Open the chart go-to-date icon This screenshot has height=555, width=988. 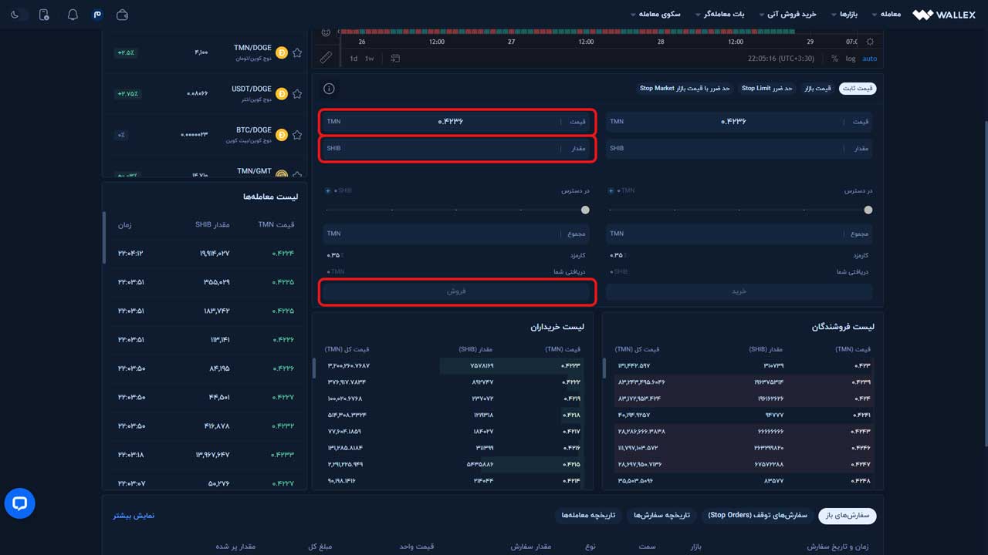[x=395, y=59]
